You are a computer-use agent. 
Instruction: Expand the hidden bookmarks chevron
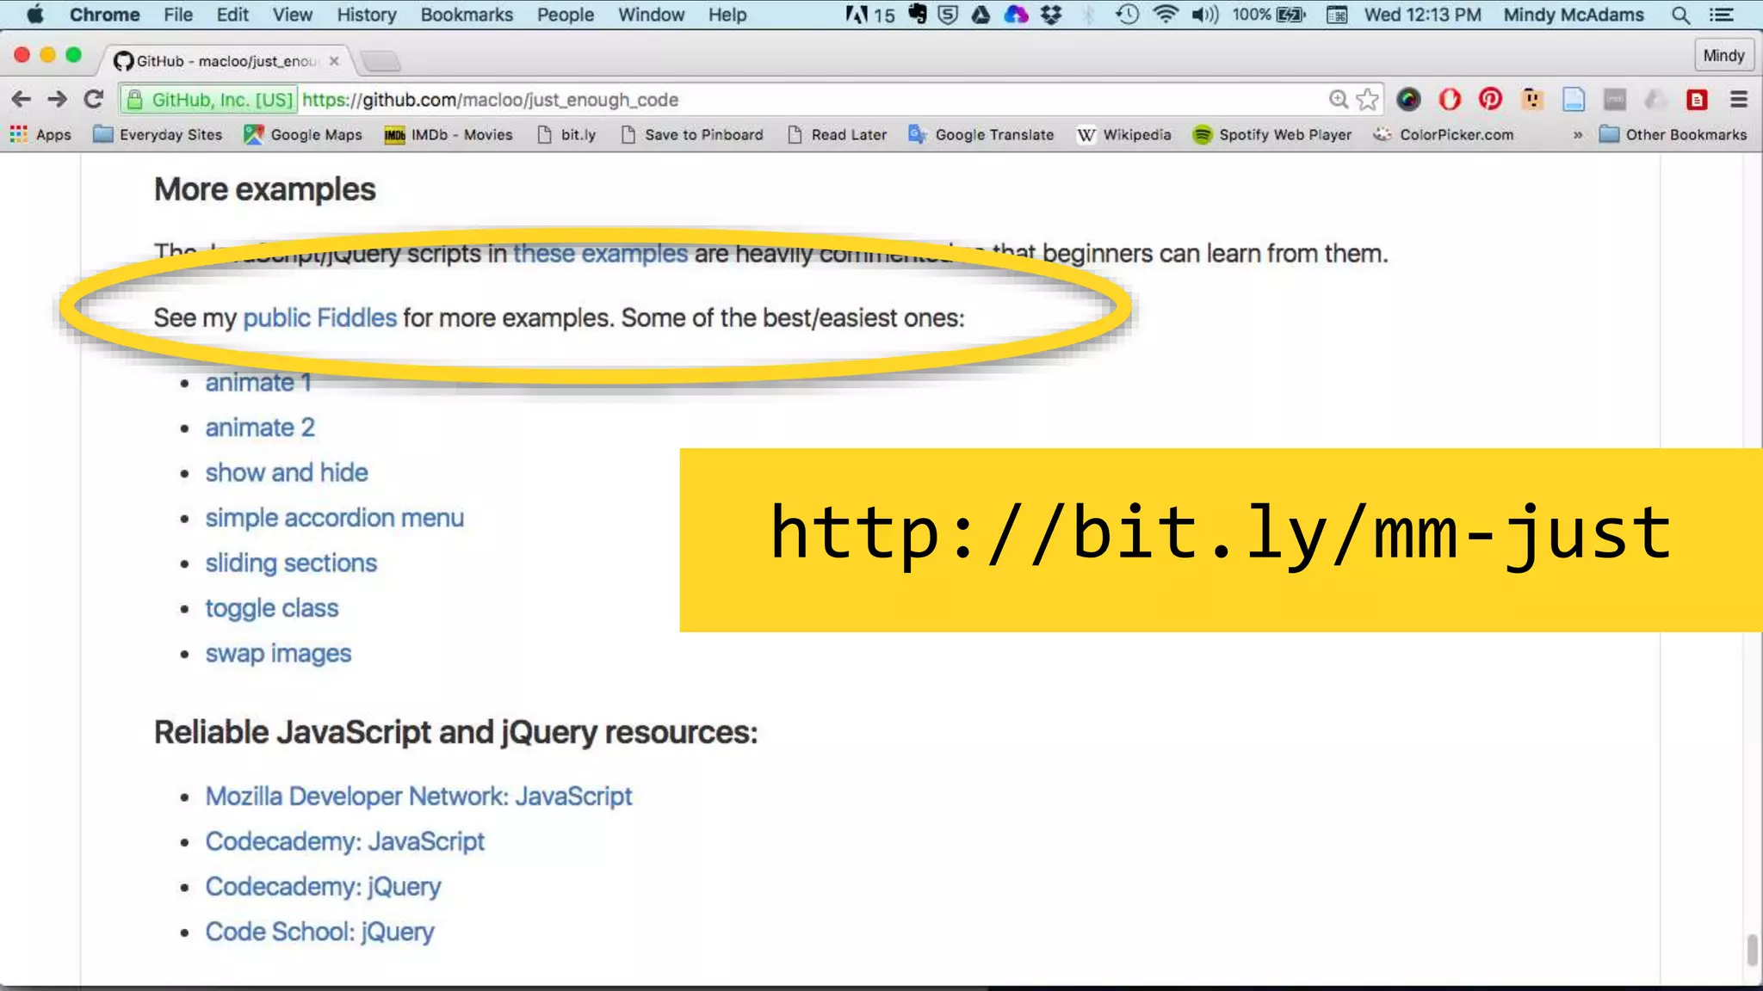point(1577,135)
